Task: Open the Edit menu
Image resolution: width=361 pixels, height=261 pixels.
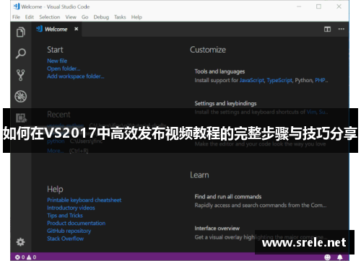Action: [30, 17]
